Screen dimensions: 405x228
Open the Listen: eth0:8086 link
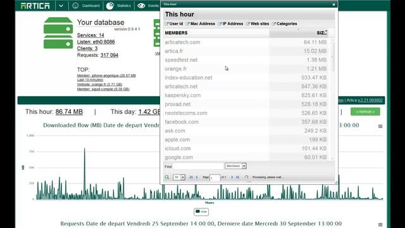click(96, 42)
